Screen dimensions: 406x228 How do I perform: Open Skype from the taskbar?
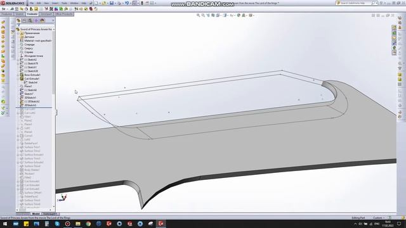(x=57, y=224)
